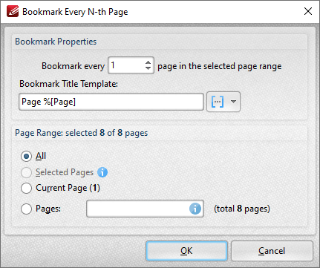
Task: Click inside the Bookmark Title Template field
Action: point(111,102)
